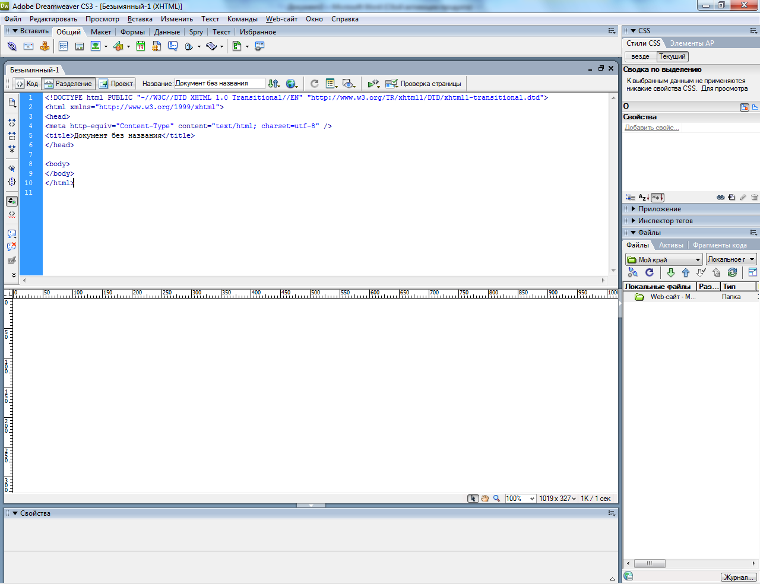Open the Вставка menu
Image resolution: width=760 pixels, height=584 pixels.
pos(140,19)
